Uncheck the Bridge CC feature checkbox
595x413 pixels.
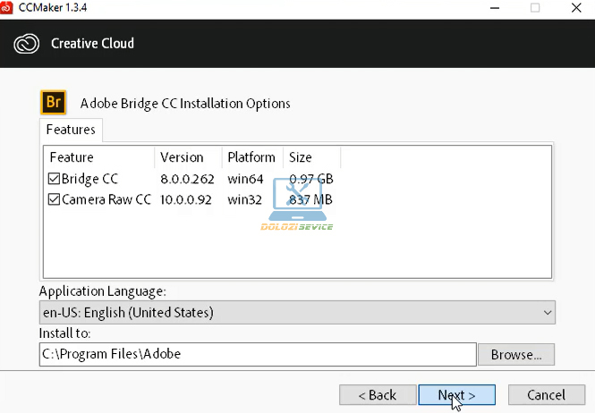point(54,179)
